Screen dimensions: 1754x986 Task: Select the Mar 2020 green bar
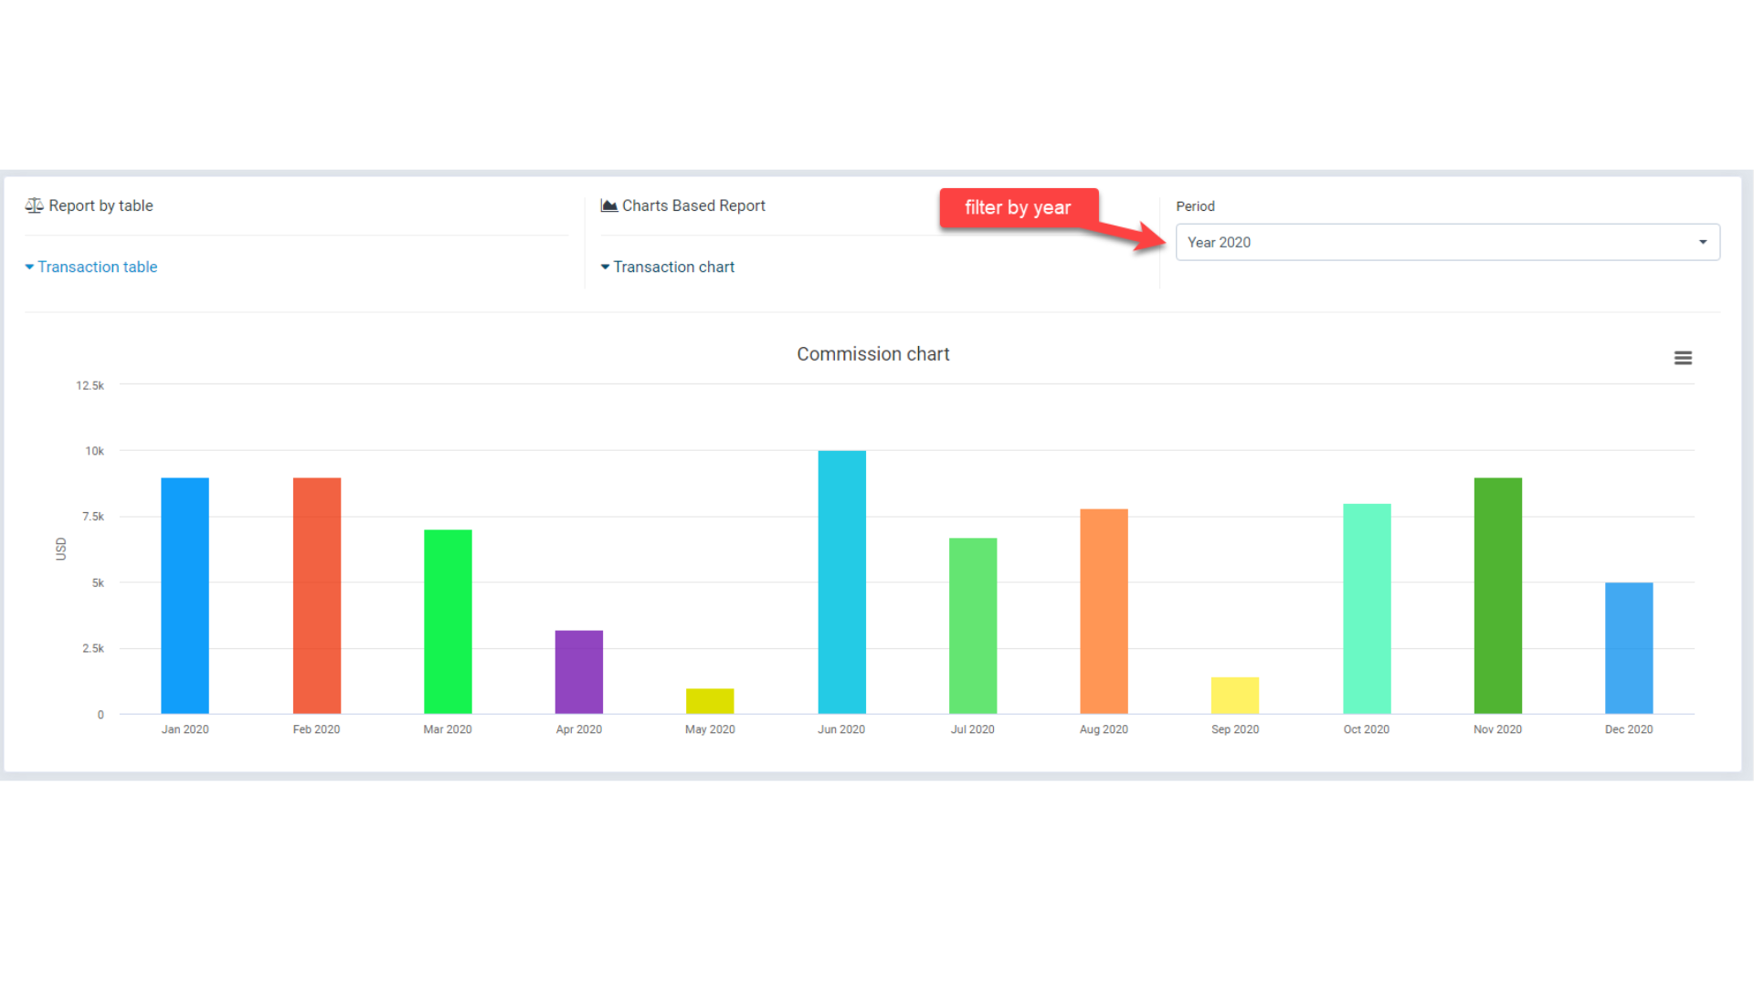448,621
